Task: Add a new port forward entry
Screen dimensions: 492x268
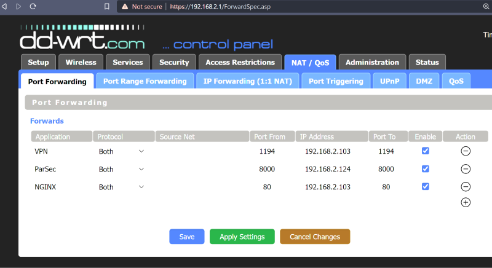Action: coord(466,202)
